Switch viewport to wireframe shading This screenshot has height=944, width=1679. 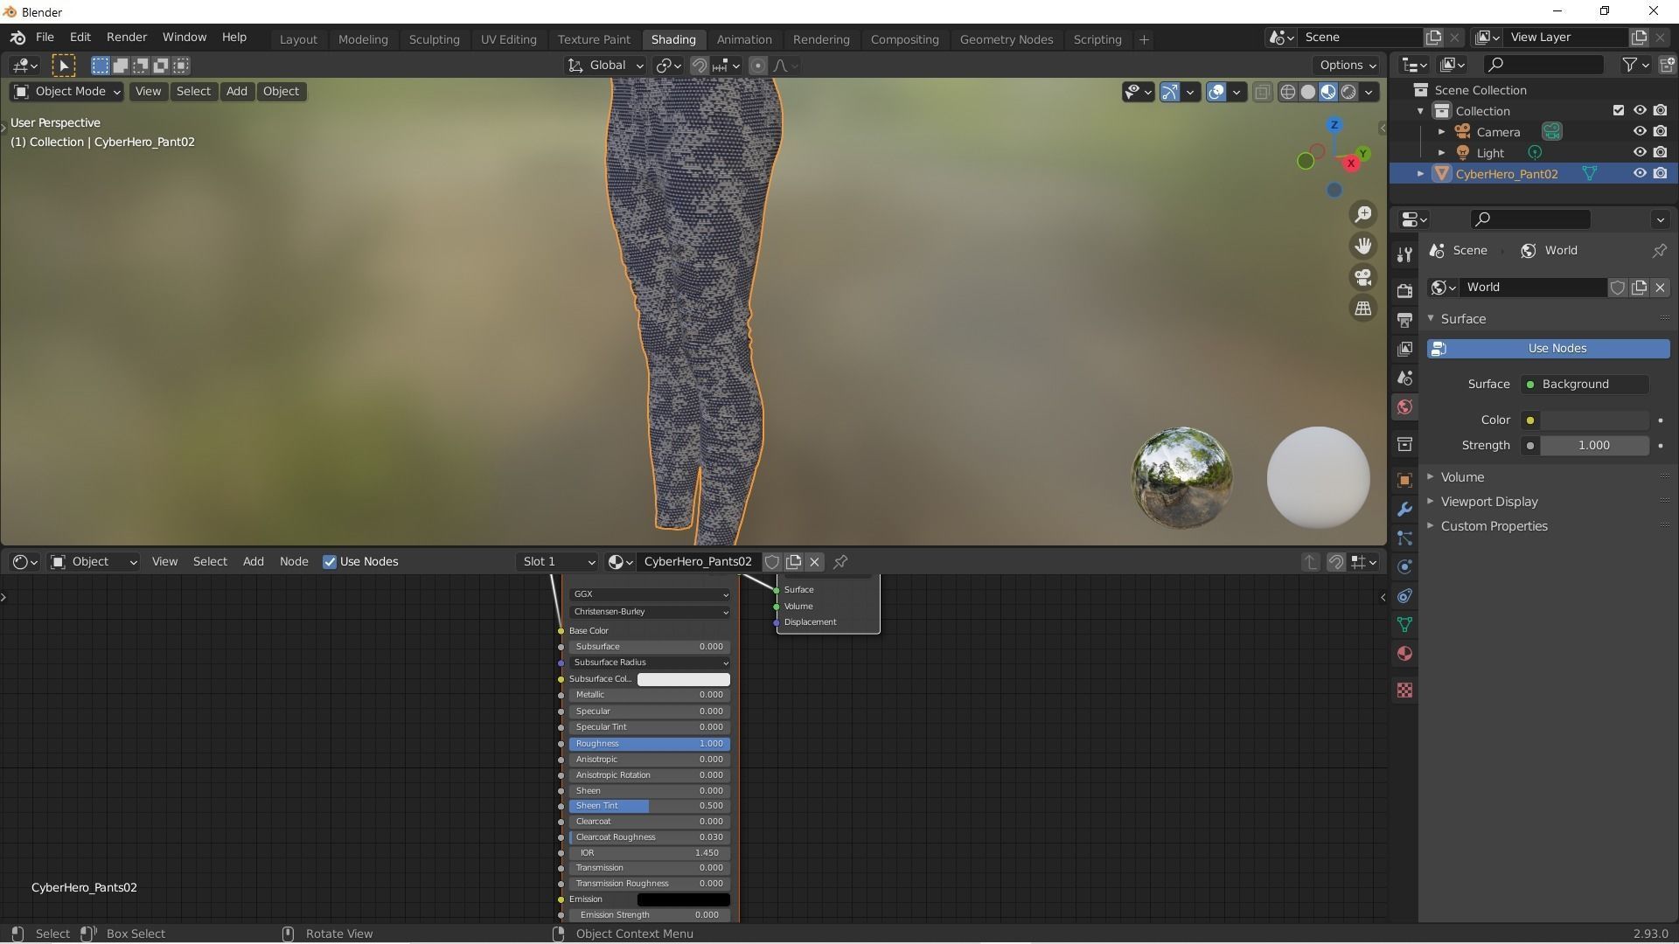coord(1287,92)
